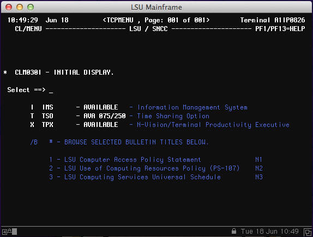Select the IMS menu option row
Viewport: 313px width, 237px height.
point(139,107)
